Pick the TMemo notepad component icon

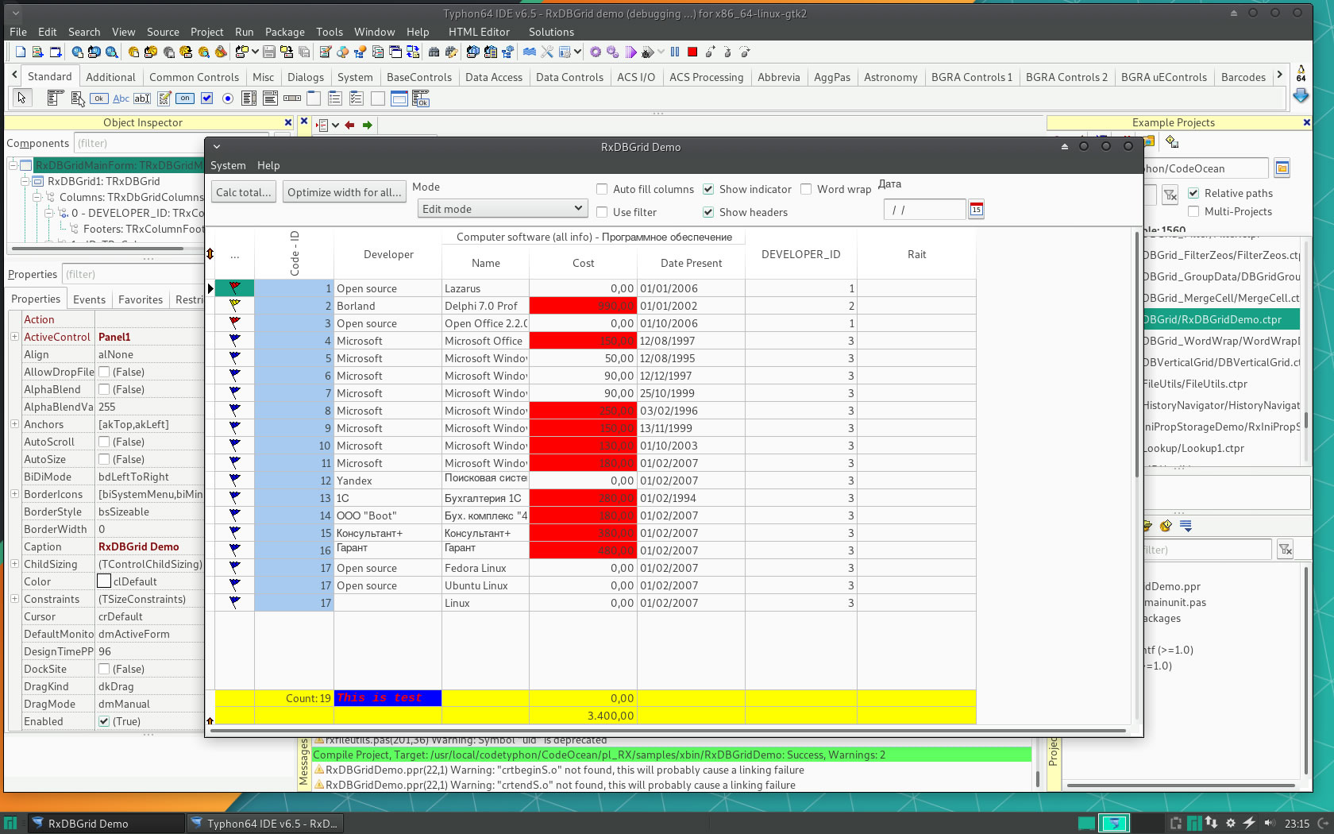tap(164, 98)
